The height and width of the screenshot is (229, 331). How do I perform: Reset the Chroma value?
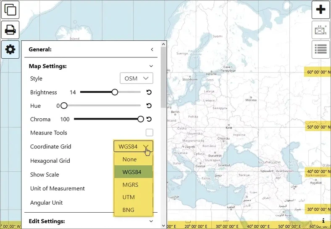click(149, 119)
